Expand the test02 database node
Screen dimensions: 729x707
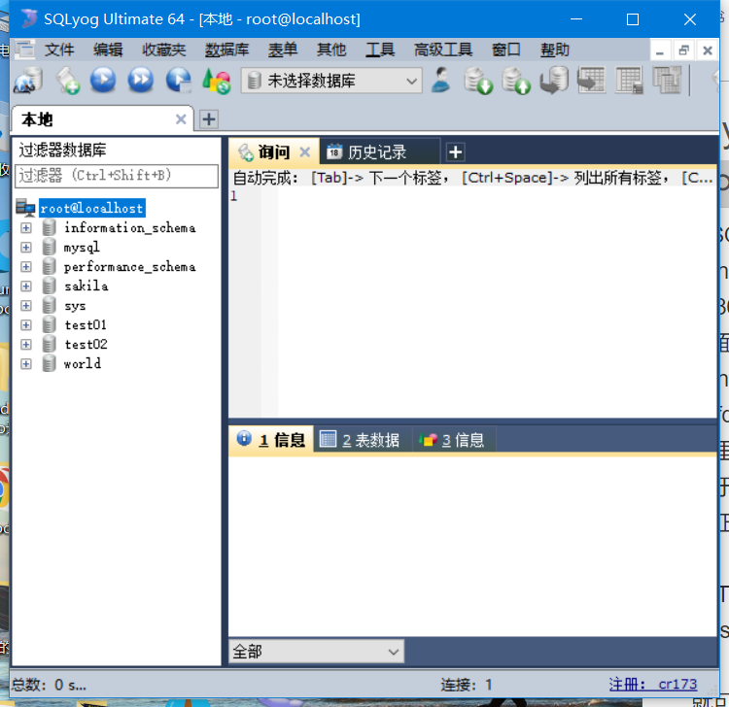26,344
